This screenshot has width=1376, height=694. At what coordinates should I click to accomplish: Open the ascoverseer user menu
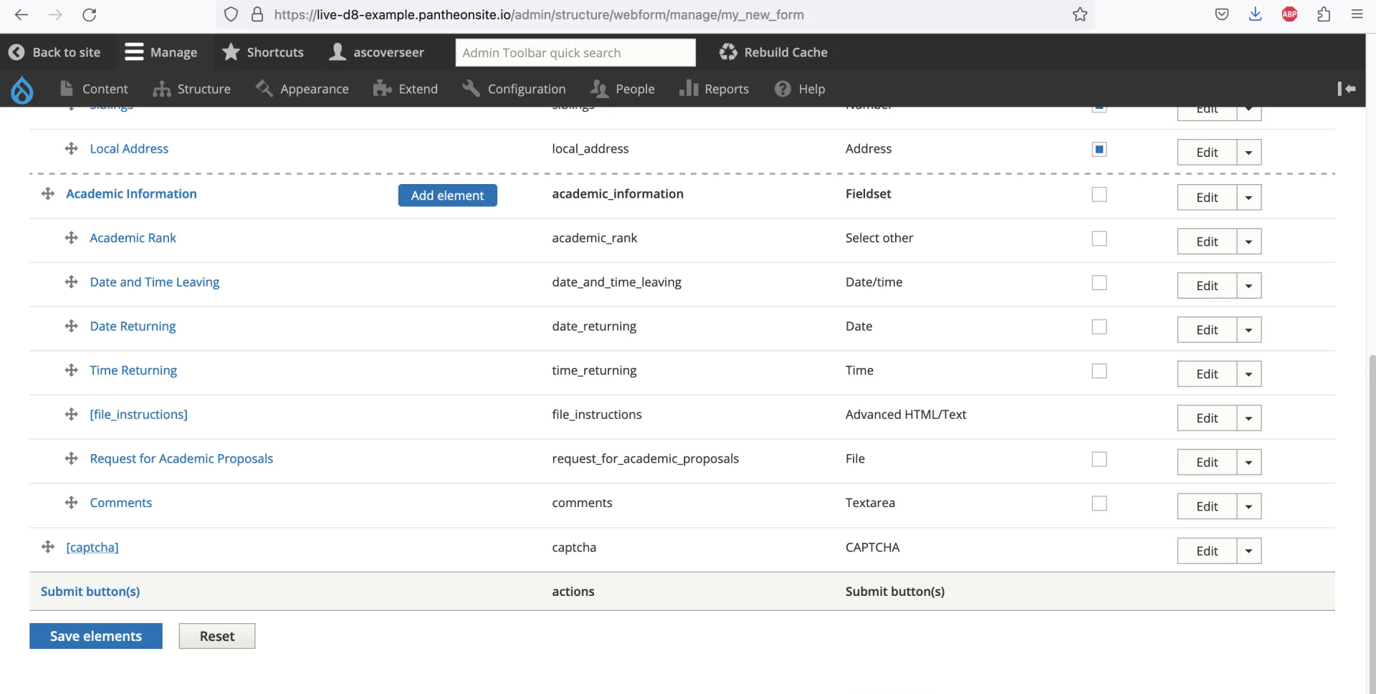(376, 52)
